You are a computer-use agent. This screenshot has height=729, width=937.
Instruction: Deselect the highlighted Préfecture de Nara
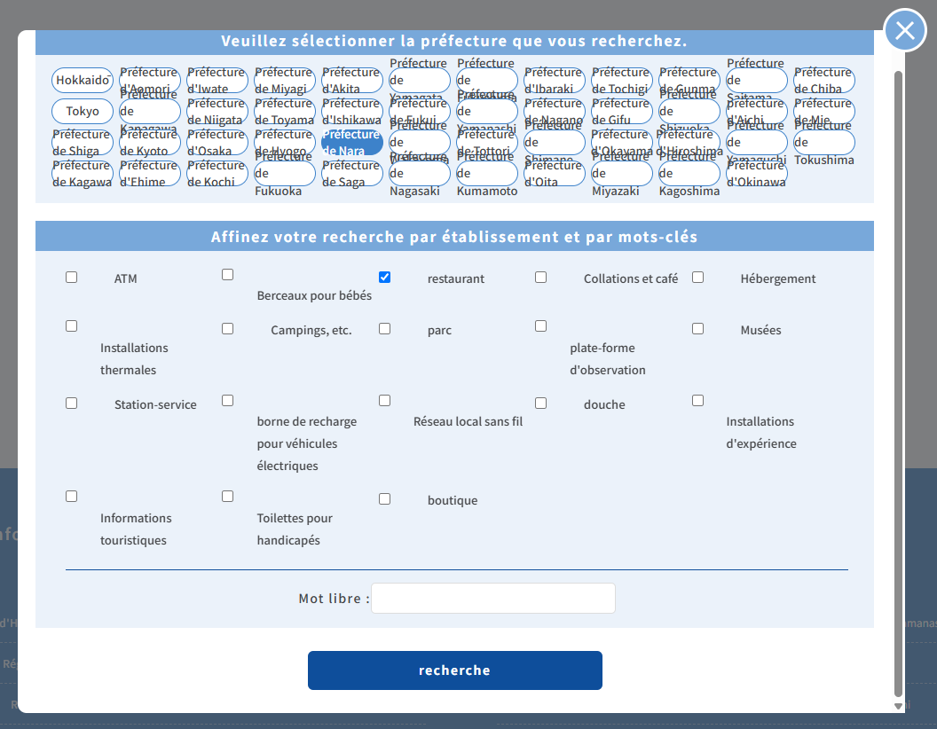click(352, 143)
